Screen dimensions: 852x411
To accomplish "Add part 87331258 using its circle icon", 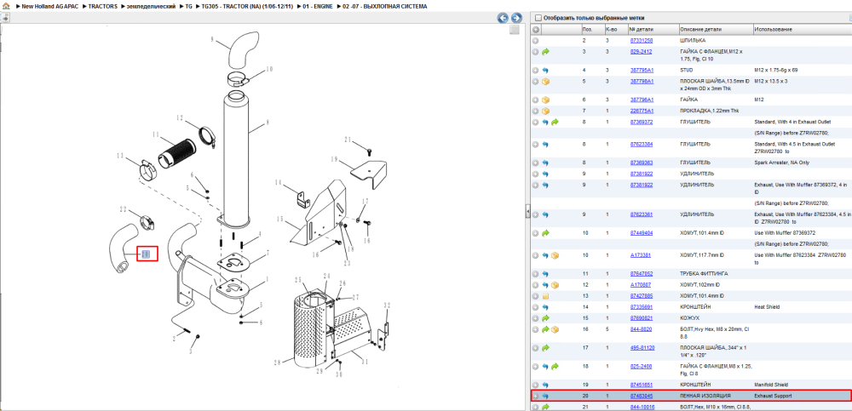I will 536,41.
